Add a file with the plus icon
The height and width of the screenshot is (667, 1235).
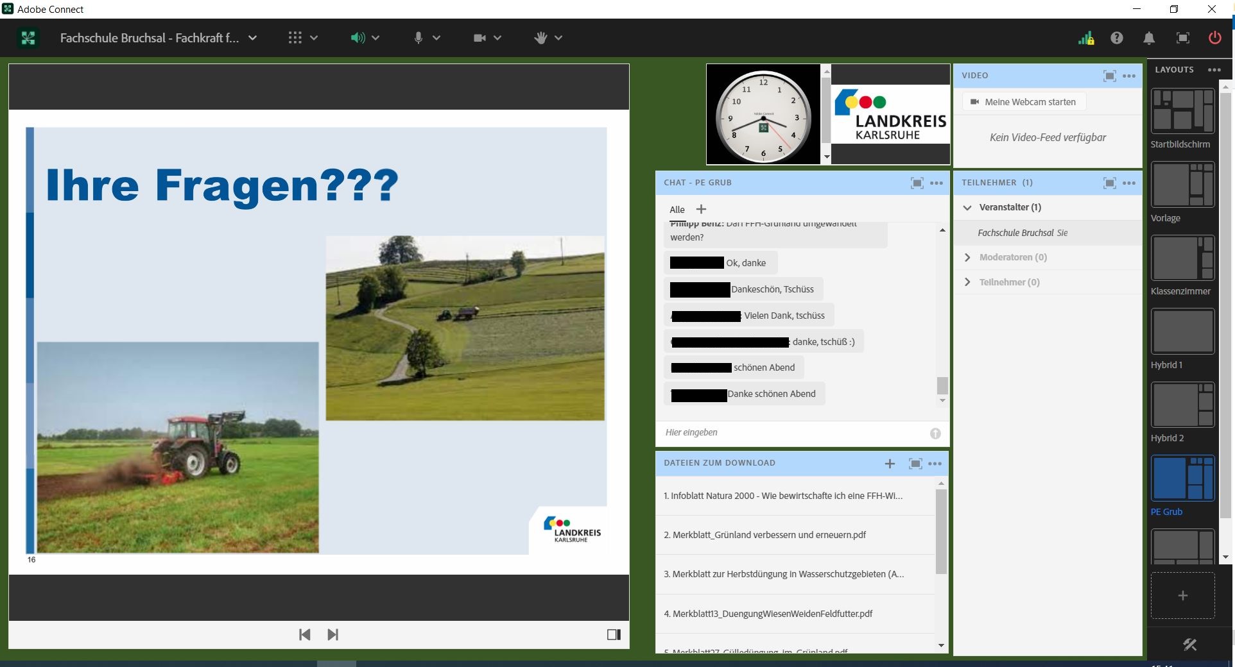click(890, 463)
